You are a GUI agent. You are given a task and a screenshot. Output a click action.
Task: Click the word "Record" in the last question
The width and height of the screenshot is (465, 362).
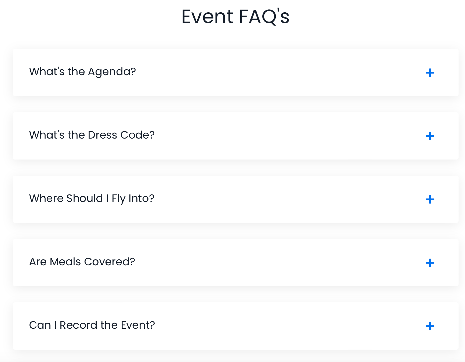pos(78,325)
